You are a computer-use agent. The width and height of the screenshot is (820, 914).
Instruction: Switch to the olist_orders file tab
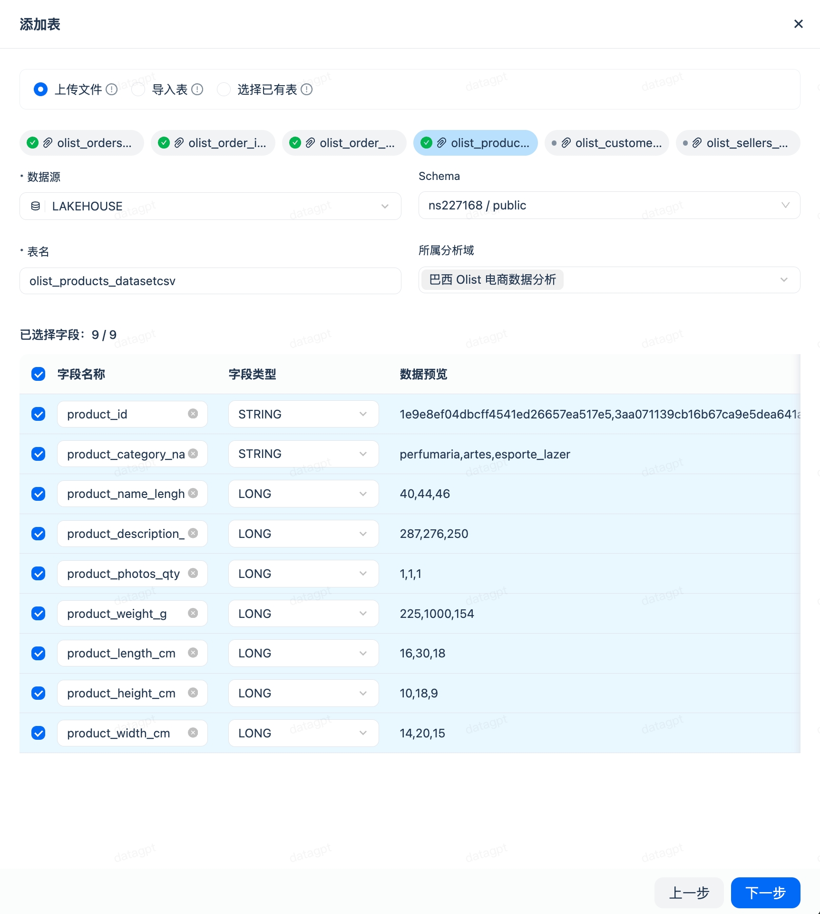(82, 143)
